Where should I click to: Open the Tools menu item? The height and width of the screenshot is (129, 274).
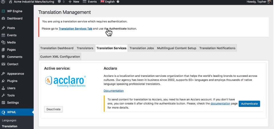(11, 96)
